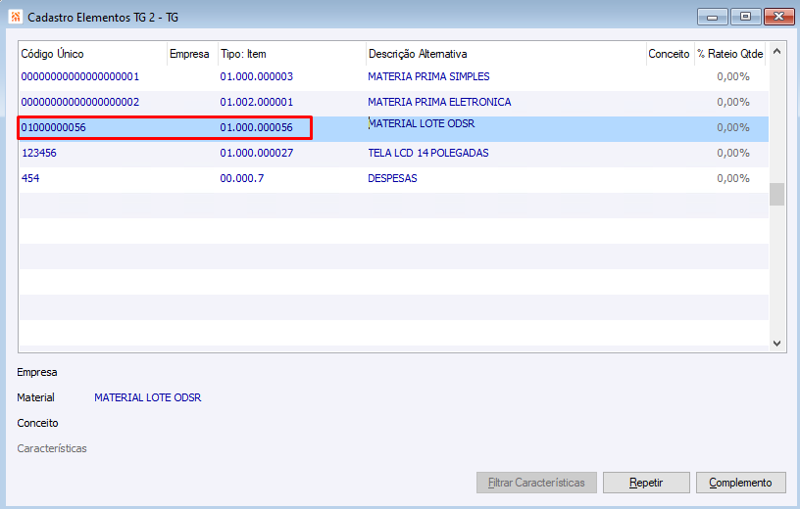Click the scroll down arrow in grid

click(x=776, y=344)
